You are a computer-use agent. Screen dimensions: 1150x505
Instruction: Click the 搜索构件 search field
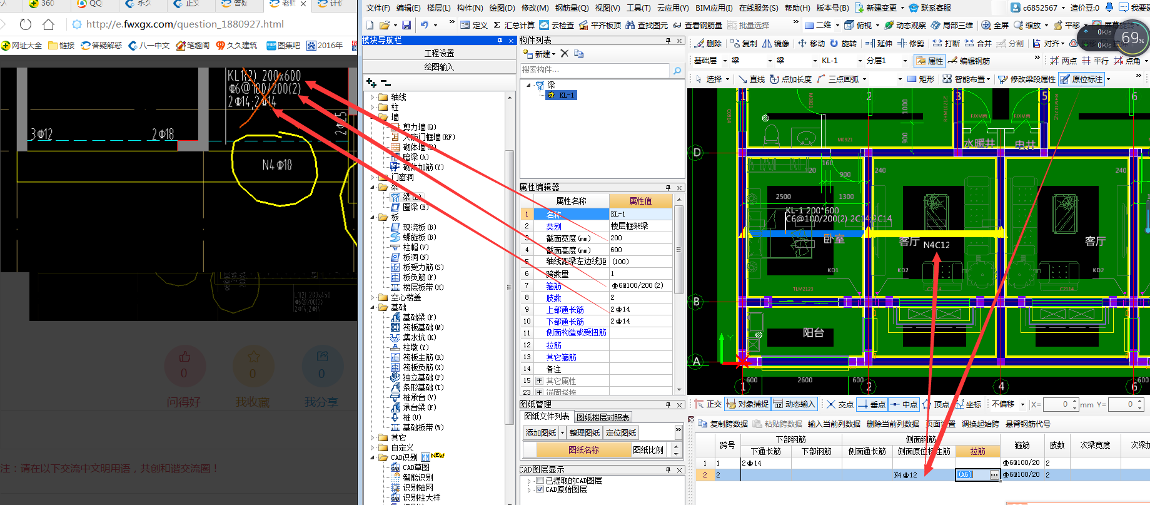[x=595, y=70]
